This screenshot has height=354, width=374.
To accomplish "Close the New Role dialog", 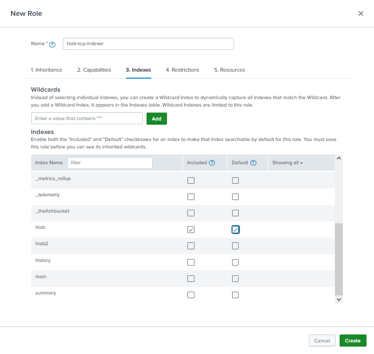I will click(361, 13).
